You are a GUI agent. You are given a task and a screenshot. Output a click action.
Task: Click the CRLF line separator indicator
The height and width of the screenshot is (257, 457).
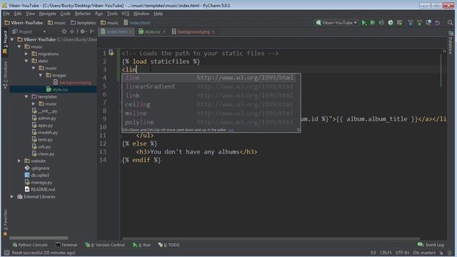[386, 253]
